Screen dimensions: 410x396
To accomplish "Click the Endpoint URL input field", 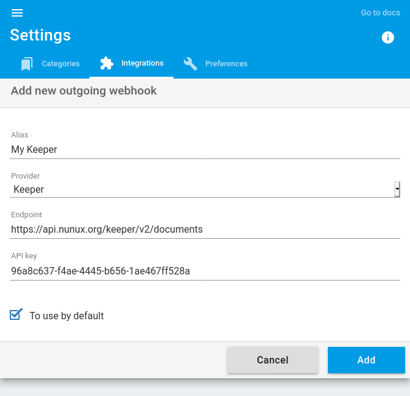I will (205, 230).
